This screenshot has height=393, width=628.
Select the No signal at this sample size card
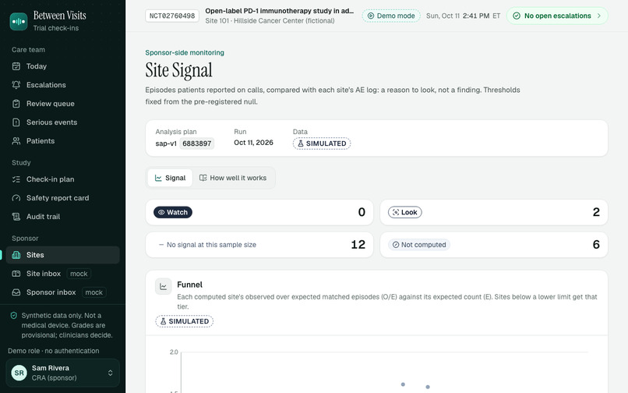(259, 245)
